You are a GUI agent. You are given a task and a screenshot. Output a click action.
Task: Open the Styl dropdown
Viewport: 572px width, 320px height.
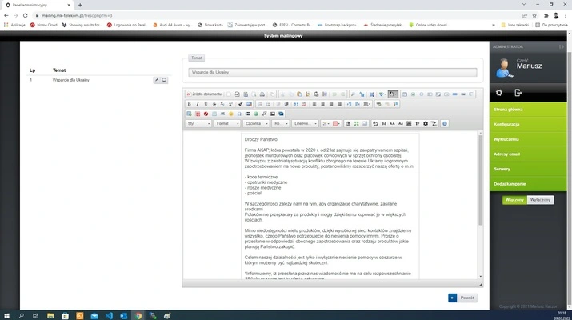(198, 124)
